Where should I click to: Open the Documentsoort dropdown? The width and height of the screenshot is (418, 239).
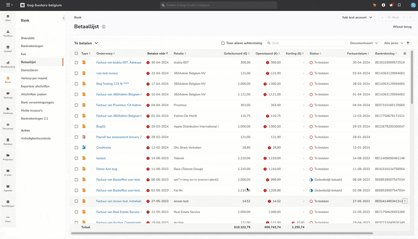364,43
